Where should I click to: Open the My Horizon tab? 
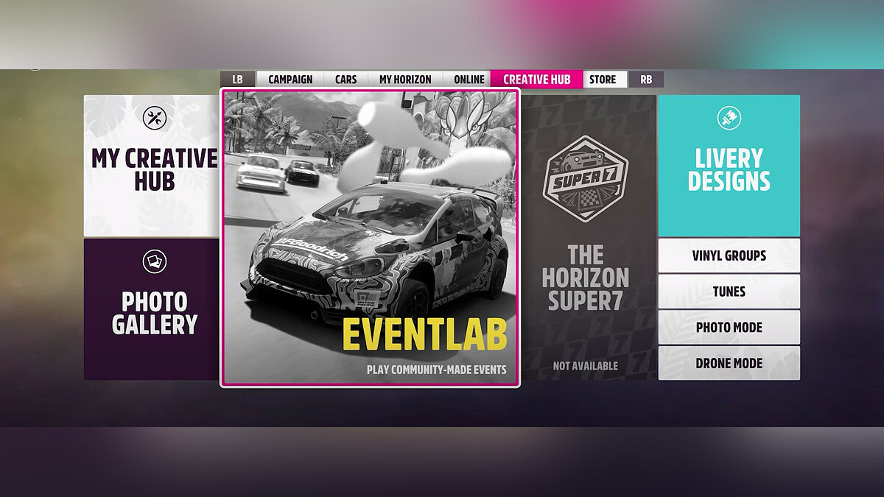(x=405, y=80)
